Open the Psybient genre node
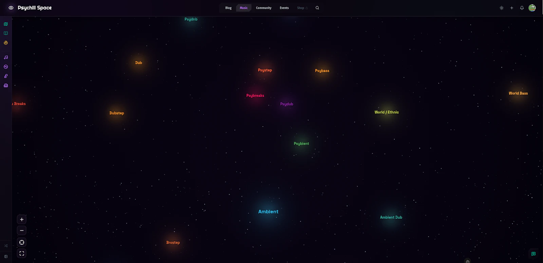The width and height of the screenshot is (543, 263). pos(301,144)
